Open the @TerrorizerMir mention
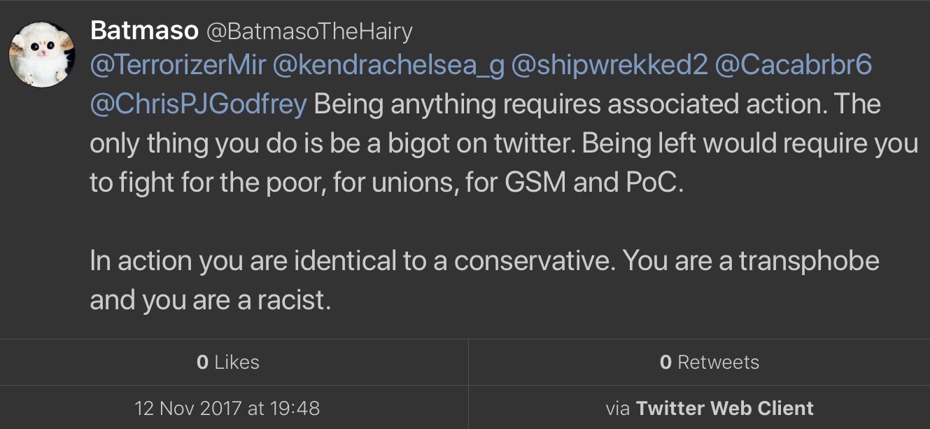The image size is (930, 429). point(178,66)
